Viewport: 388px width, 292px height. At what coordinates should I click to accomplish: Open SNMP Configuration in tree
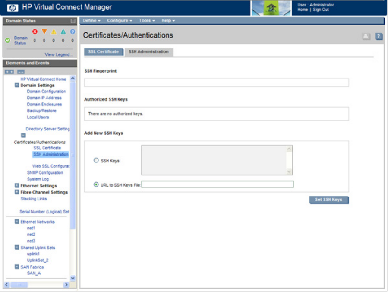click(45, 173)
